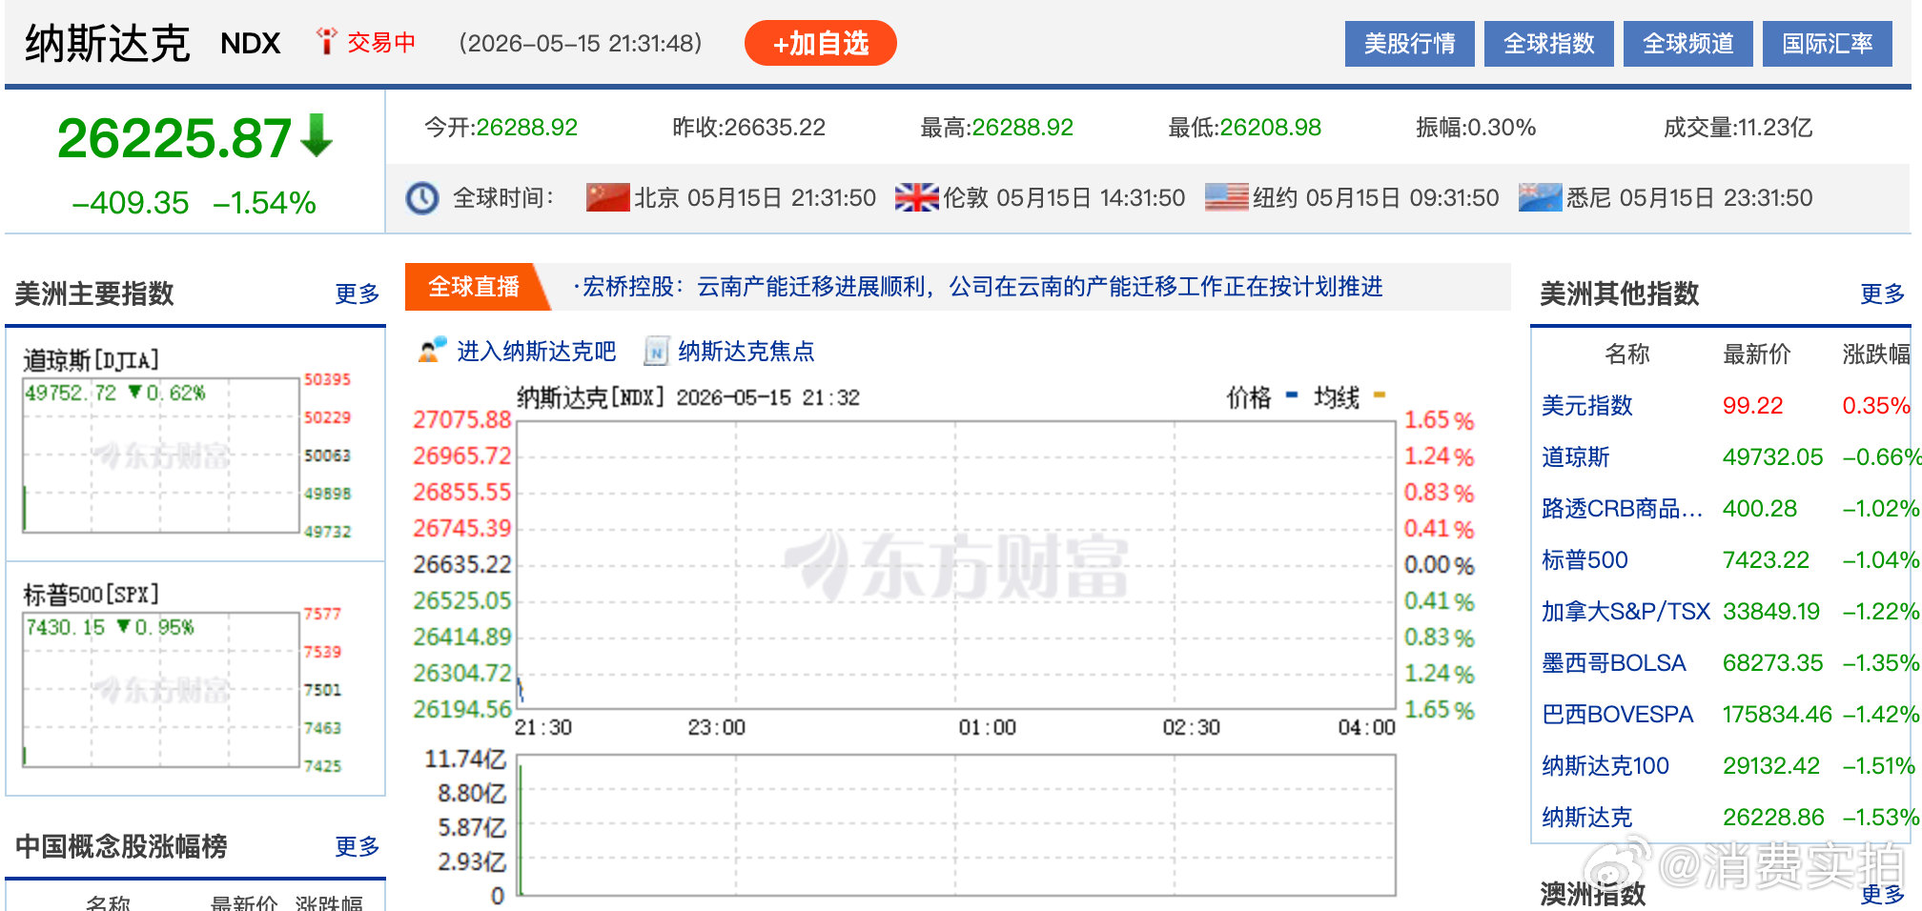Open 标普500 row in other indices list
This screenshot has height=911, width=1922.
coord(1585,560)
